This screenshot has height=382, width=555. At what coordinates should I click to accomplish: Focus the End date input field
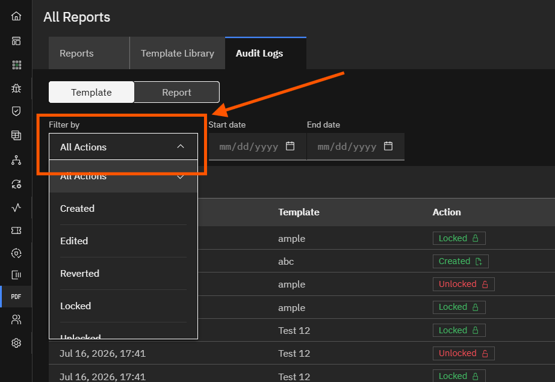click(x=355, y=146)
